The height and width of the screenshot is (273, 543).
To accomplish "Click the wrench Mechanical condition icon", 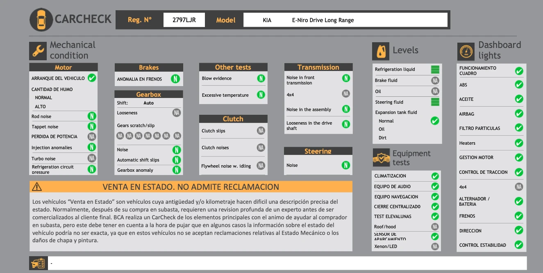I will (x=38, y=51).
